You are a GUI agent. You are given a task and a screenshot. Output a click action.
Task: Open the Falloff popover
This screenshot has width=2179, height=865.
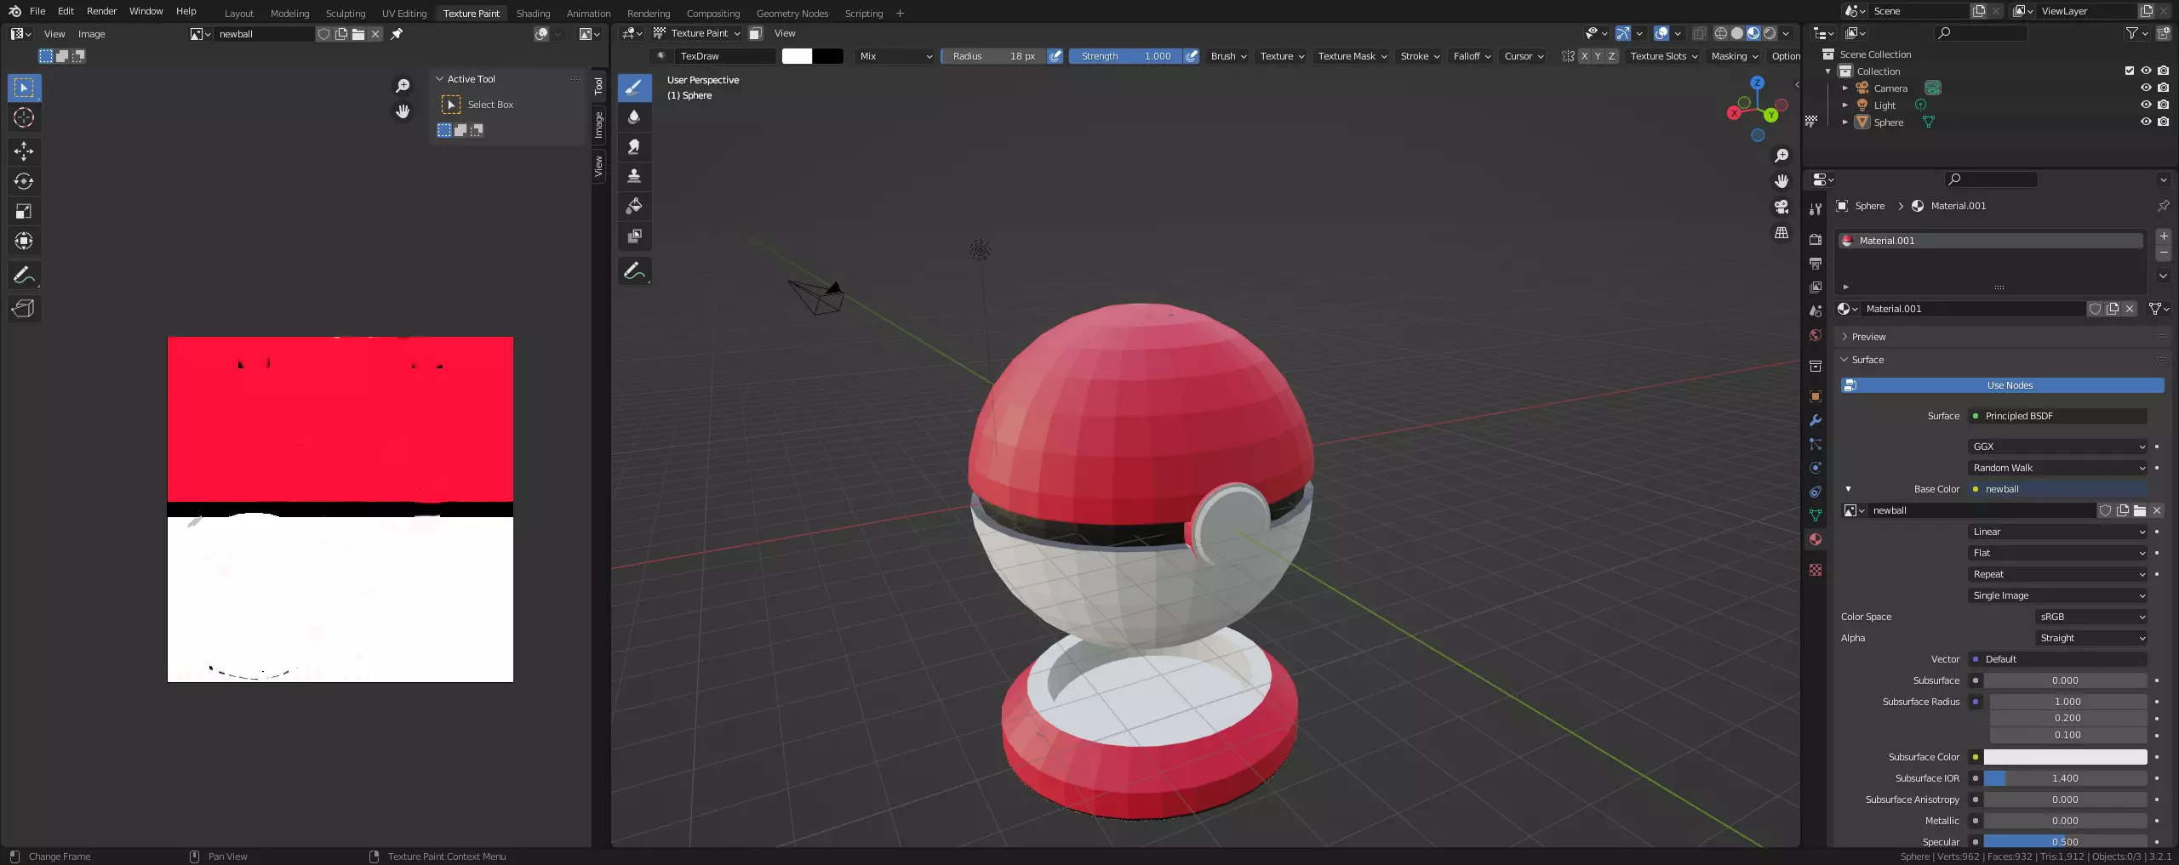tap(1473, 56)
